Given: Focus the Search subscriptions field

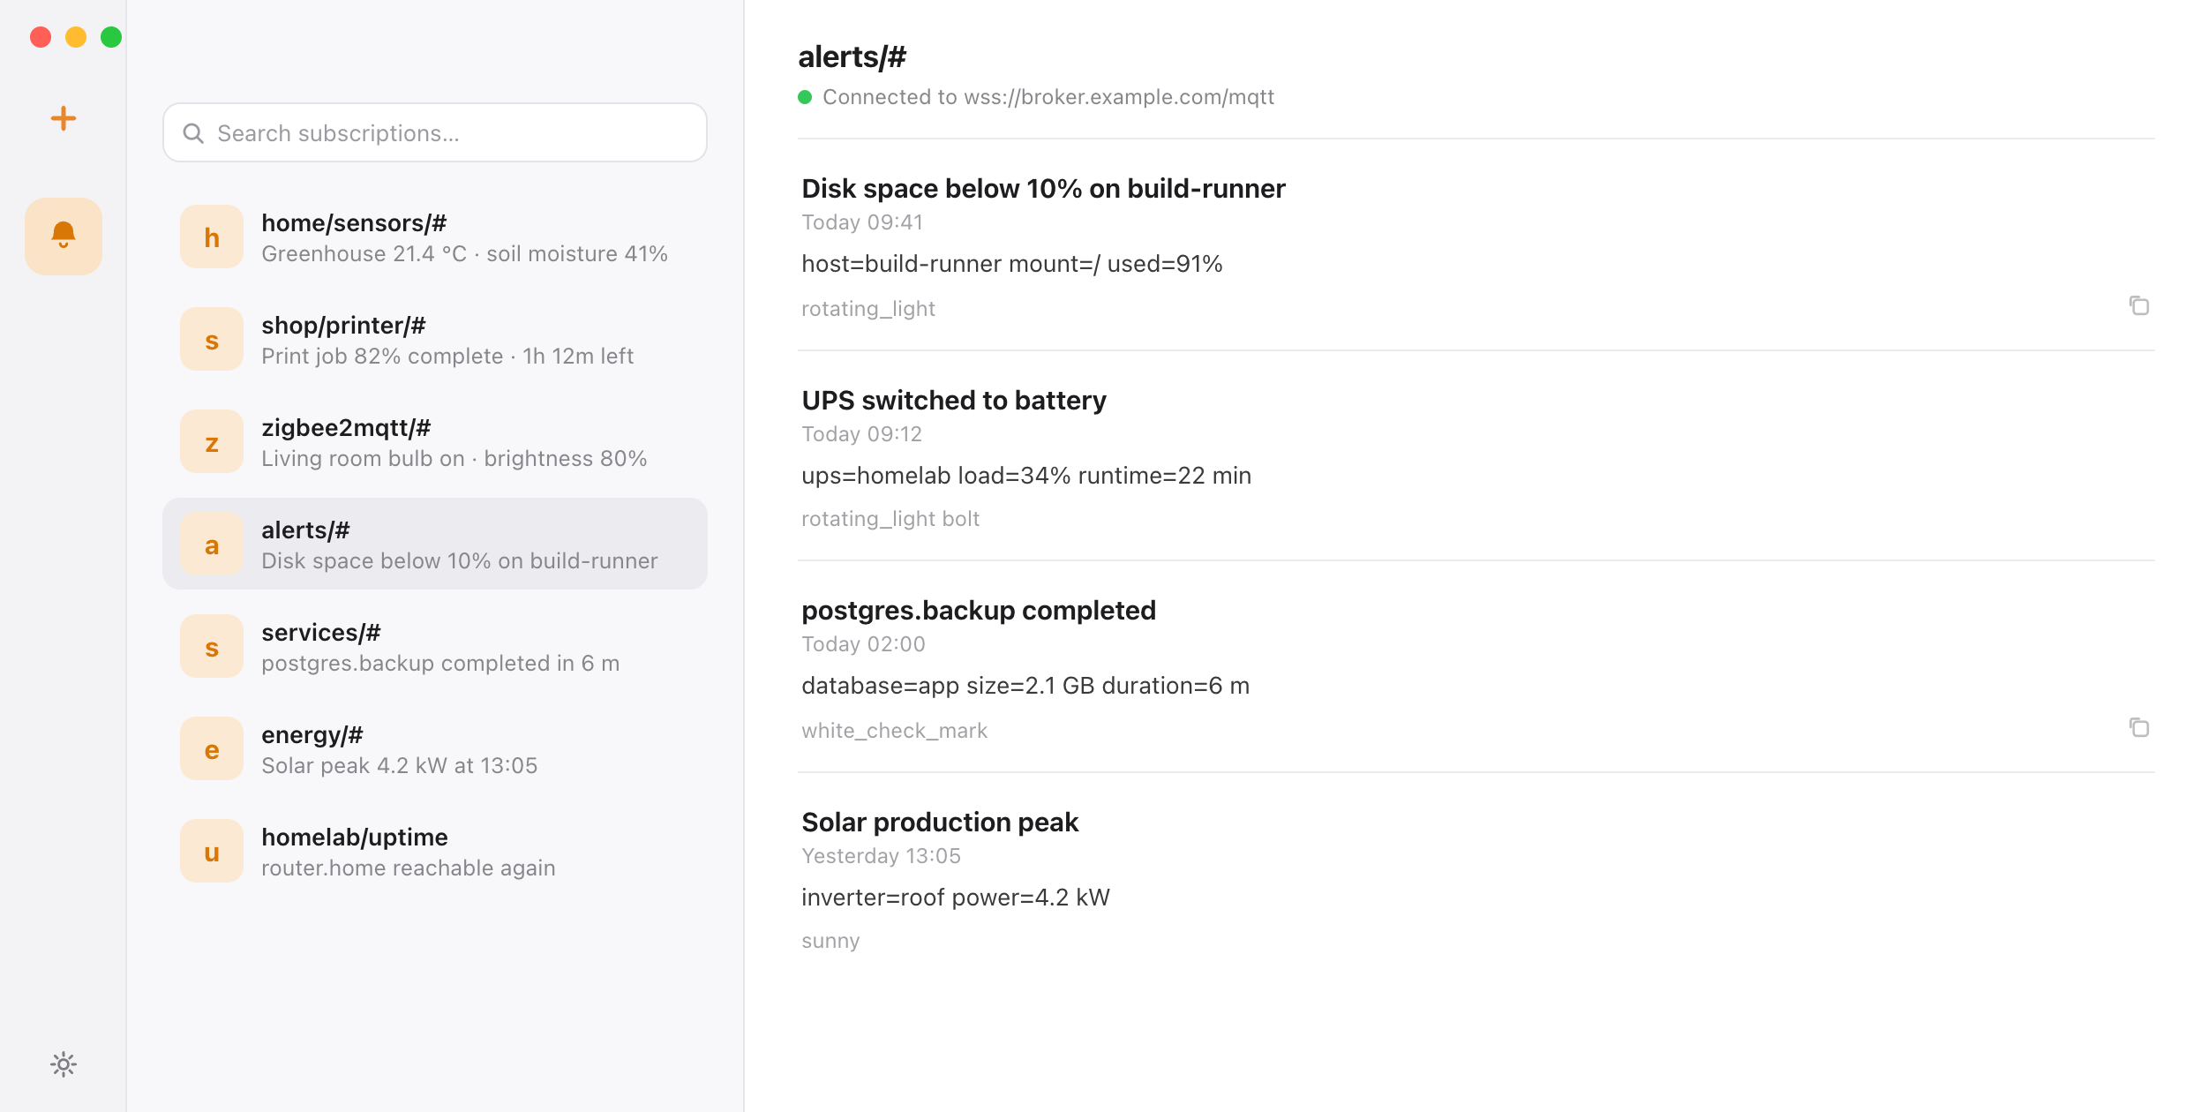Looking at the screenshot, I should (x=435, y=132).
